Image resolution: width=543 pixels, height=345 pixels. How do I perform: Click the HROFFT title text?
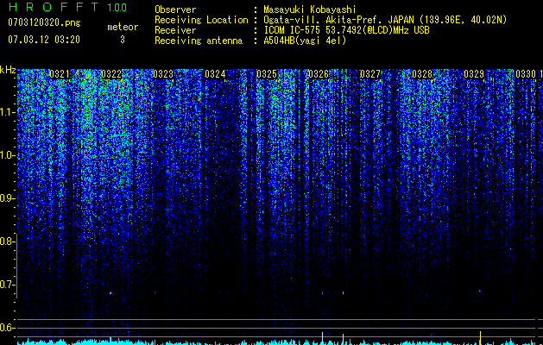54,7
